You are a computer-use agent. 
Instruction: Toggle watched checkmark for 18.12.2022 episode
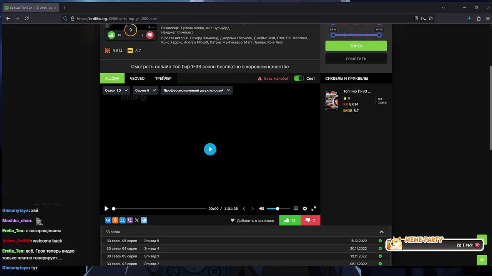click(380, 241)
